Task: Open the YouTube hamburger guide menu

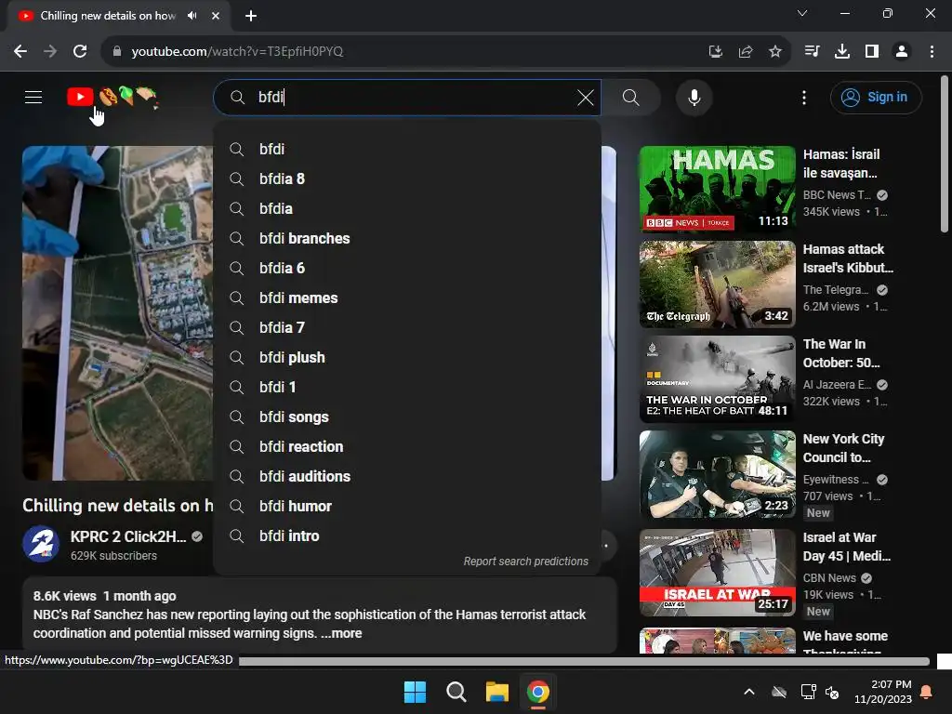Action: pyautogui.click(x=33, y=97)
